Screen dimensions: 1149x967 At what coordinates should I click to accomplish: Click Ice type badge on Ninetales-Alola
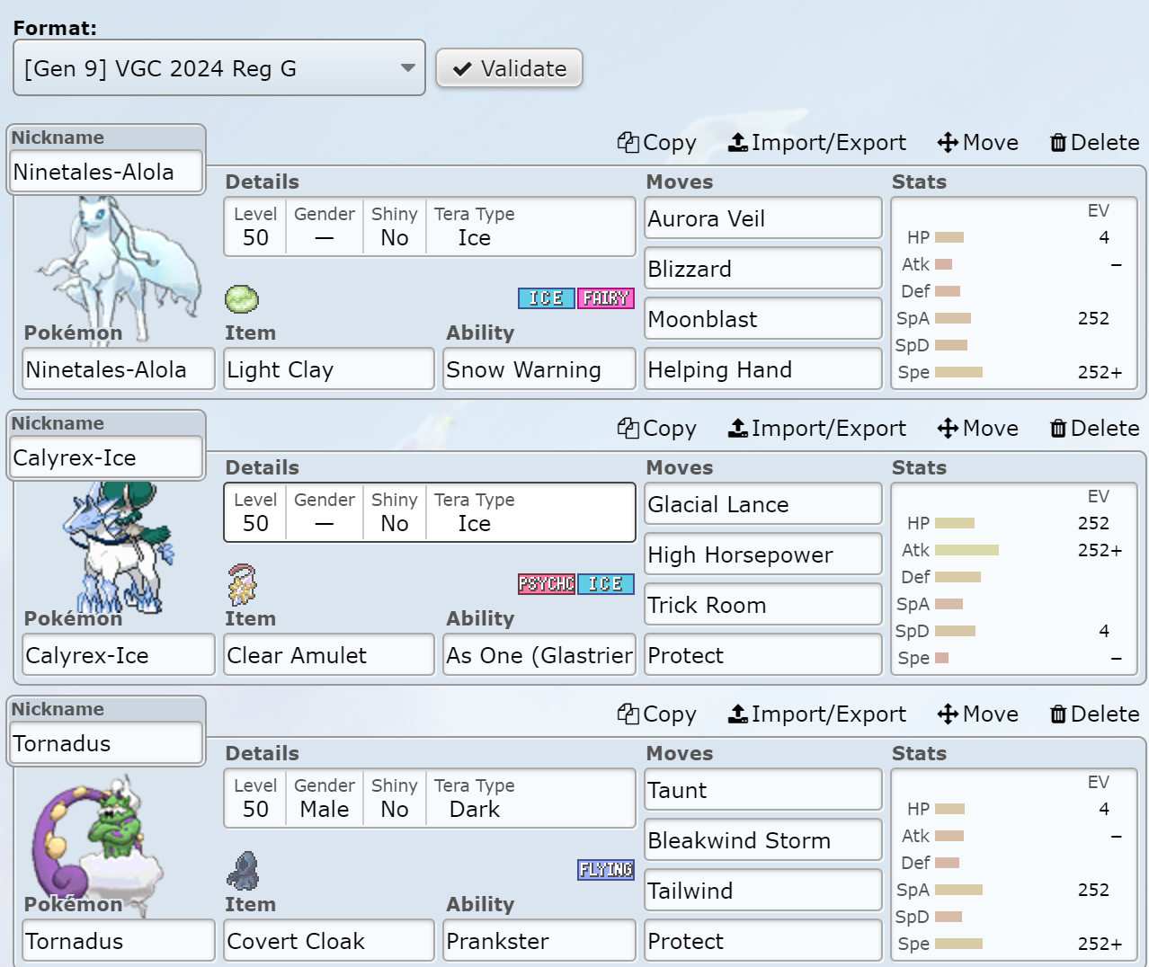[547, 298]
